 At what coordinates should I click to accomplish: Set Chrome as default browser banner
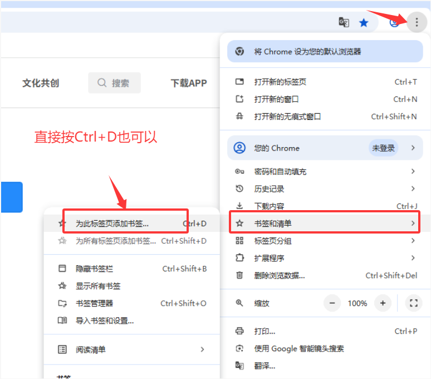pyautogui.click(x=325, y=51)
